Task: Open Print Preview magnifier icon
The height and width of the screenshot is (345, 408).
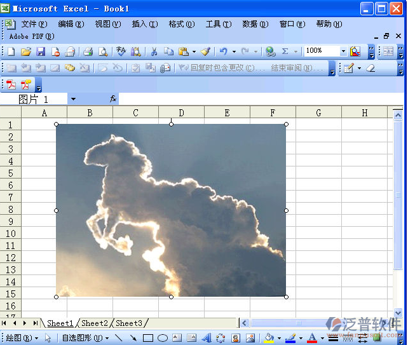Action: point(103,51)
